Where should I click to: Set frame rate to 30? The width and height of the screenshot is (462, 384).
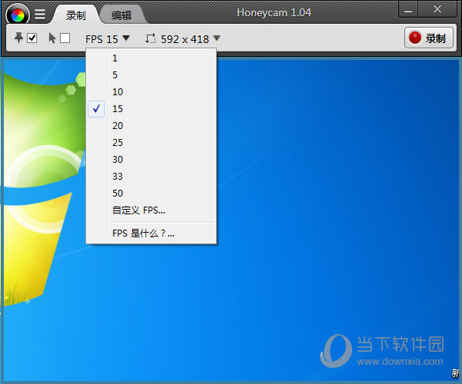tap(151, 159)
